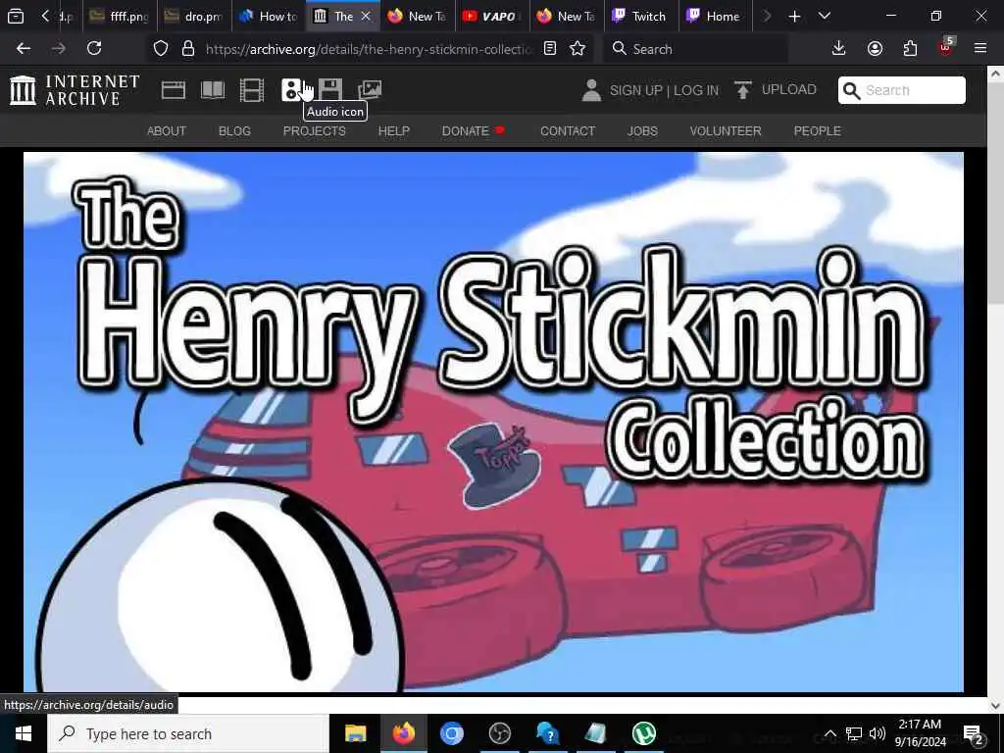Open the tracking protection shield icon

(161, 49)
